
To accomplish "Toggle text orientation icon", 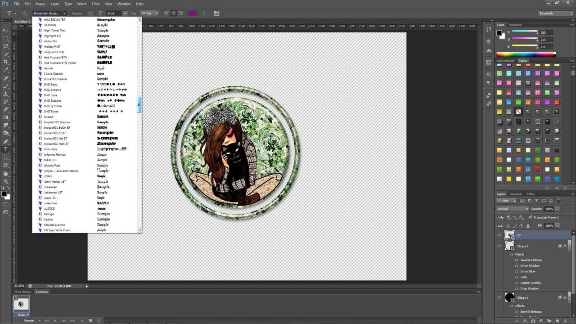I will [x=25, y=13].
